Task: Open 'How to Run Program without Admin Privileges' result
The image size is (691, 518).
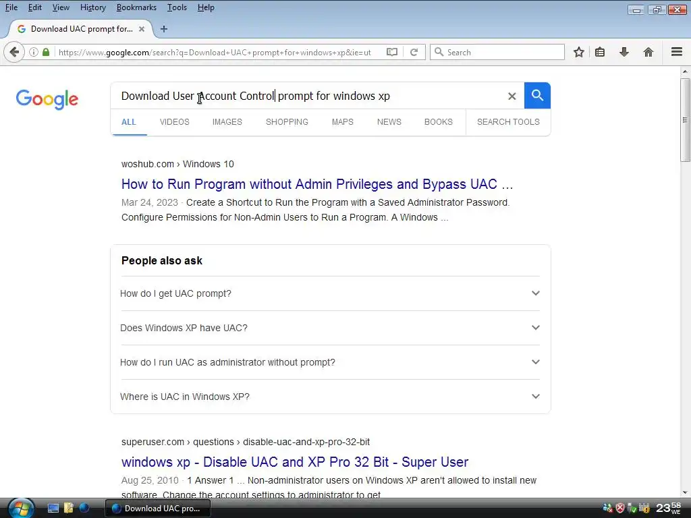Action: [317, 184]
